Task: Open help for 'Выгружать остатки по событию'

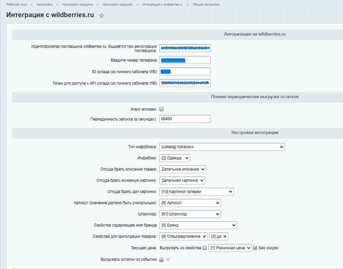Action: 168,260
